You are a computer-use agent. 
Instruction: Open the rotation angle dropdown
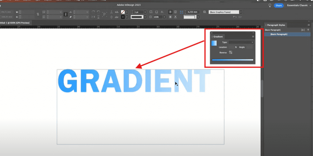click(87, 12)
